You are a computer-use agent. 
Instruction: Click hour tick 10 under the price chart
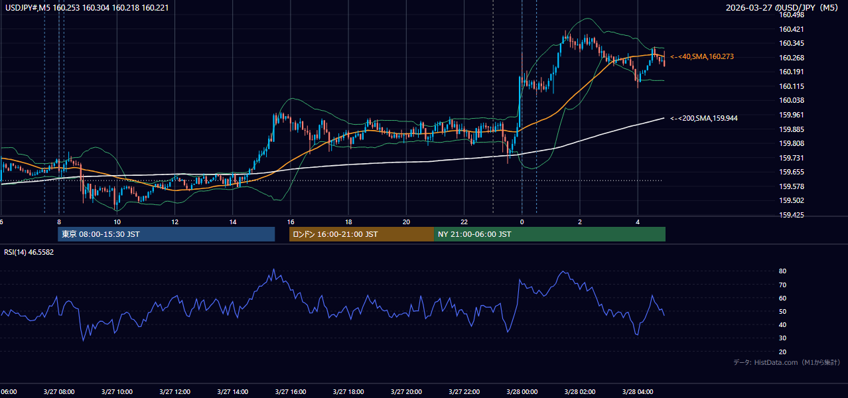[x=117, y=222]
